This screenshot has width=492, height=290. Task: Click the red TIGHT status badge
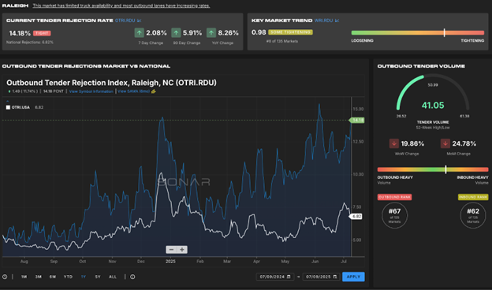[42, 33]
